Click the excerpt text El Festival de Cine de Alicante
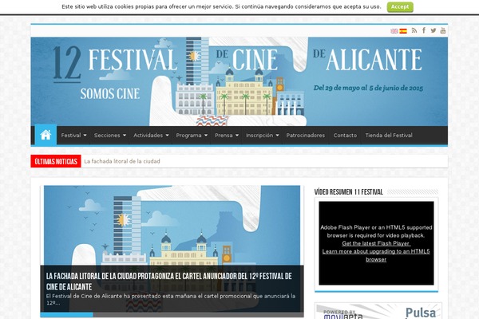Screen dimensions: 479x319 pyautogui.click(x=171, y=299)
